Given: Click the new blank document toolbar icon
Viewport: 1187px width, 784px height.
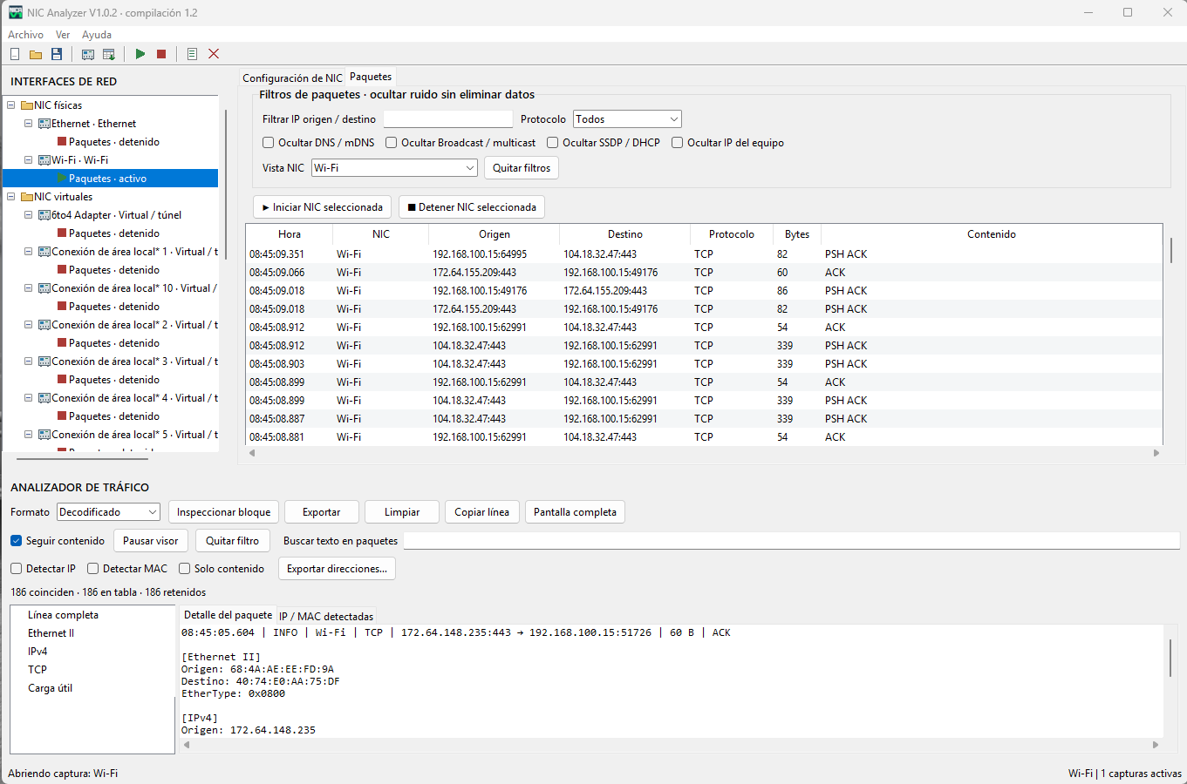Looking at the screenshot, I should pos(15,54).
